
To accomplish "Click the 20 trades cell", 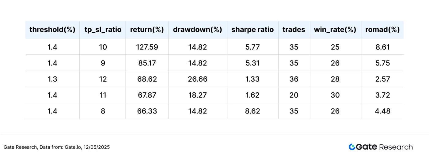I will [294, 95].
